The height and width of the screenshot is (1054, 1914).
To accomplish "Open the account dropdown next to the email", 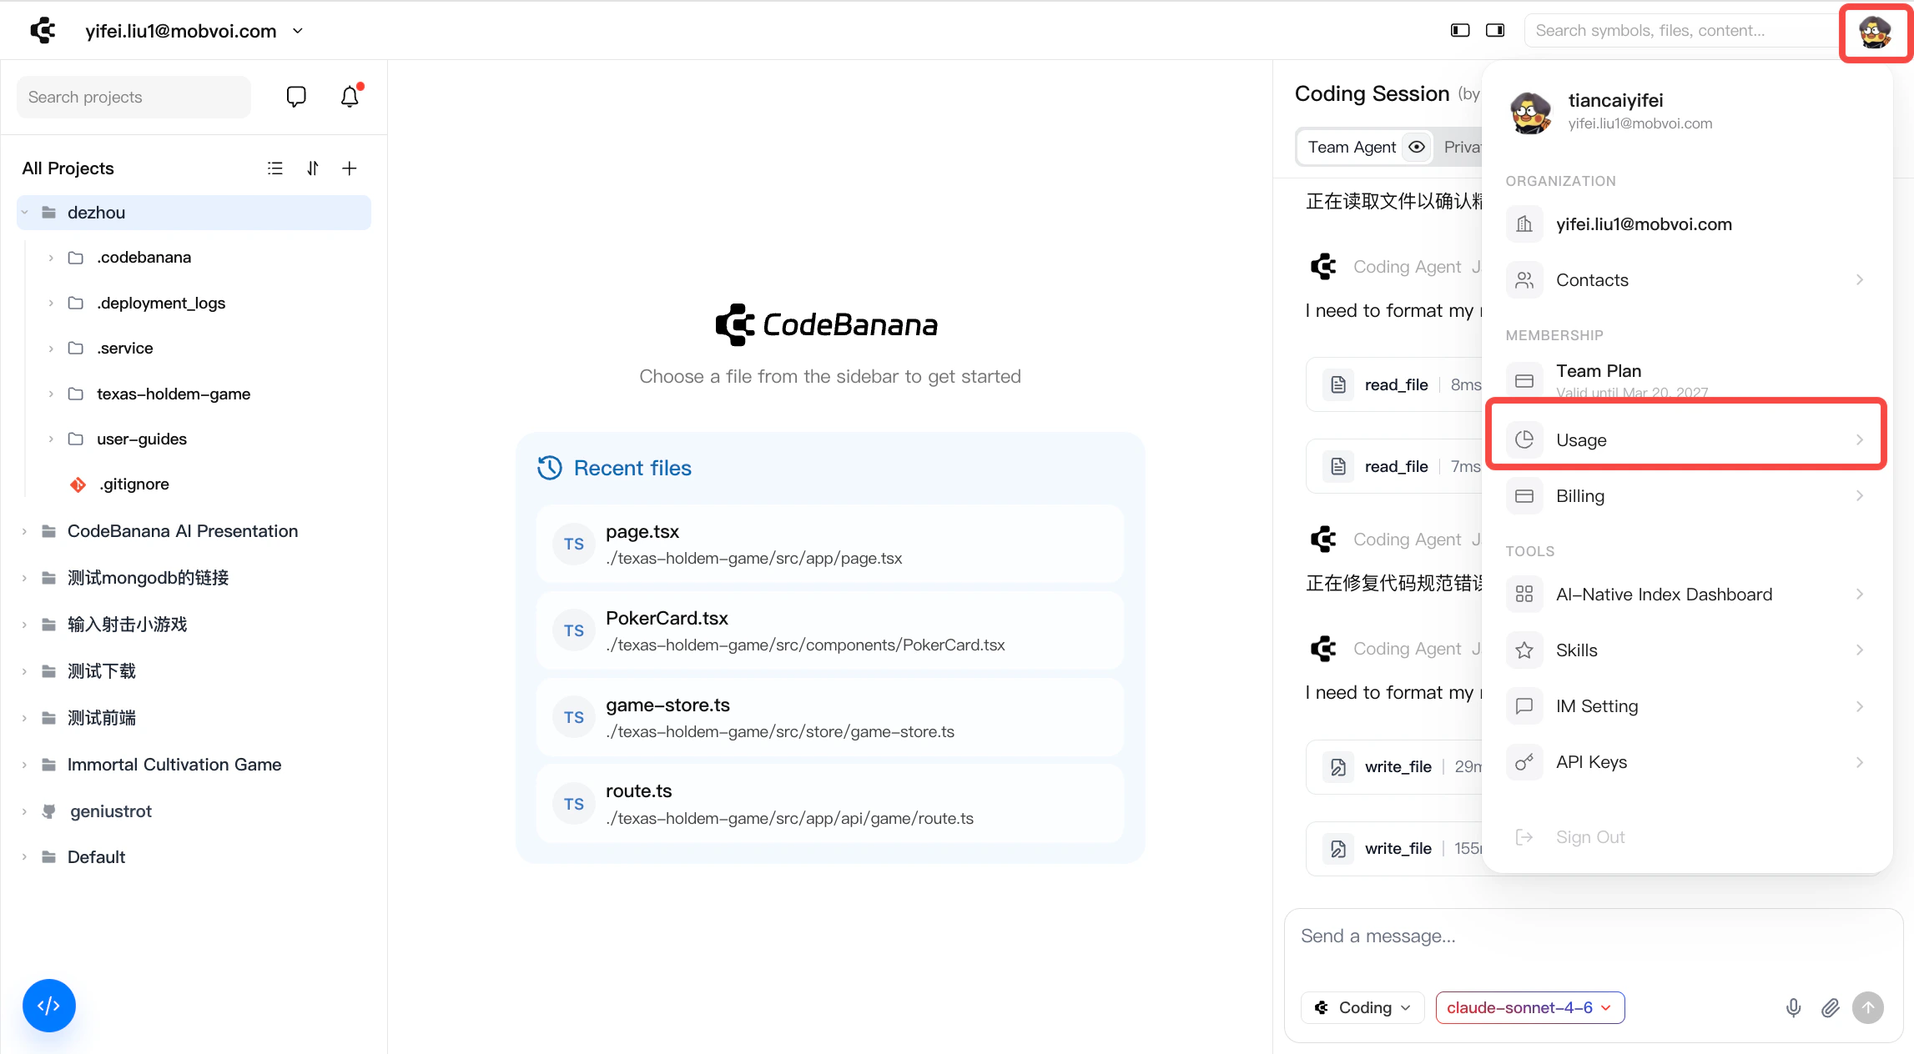I will (298, 31).
